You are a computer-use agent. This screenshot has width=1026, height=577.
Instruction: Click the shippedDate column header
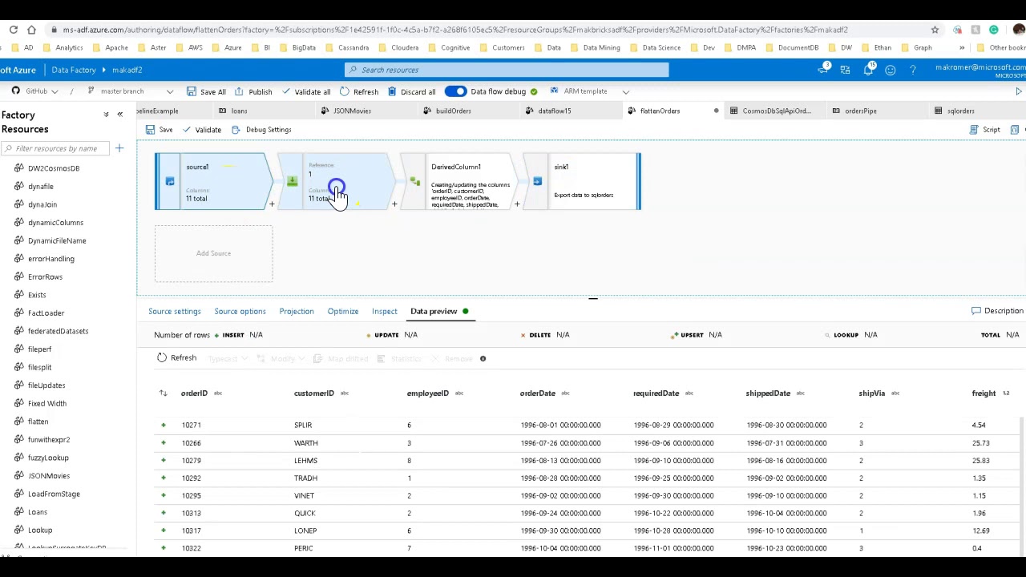[768, 393]
